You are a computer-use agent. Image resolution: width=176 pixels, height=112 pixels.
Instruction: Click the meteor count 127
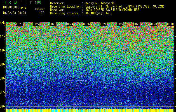(41, 13)
